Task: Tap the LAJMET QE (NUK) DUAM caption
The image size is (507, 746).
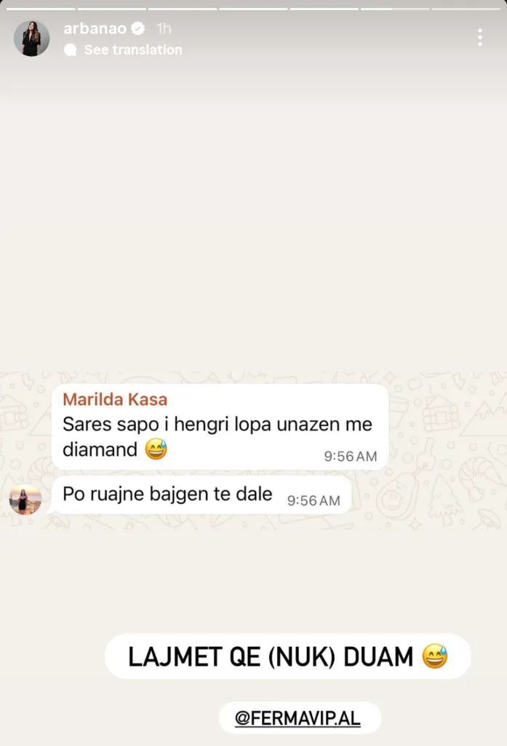Action: coord(271,657)
